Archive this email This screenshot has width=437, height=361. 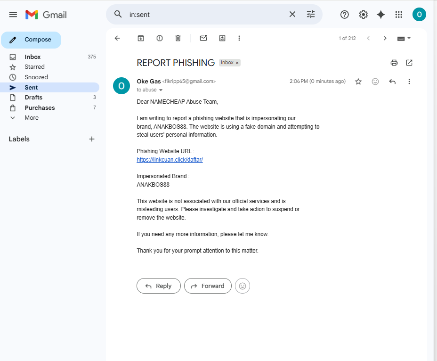click(x=141, y=38)
